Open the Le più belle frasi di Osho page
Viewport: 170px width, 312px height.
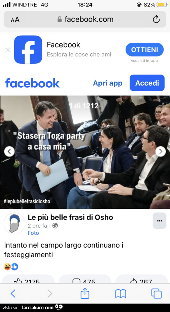tap(70, 217)
